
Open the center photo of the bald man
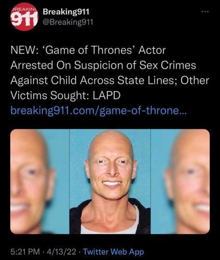(110, 181)
